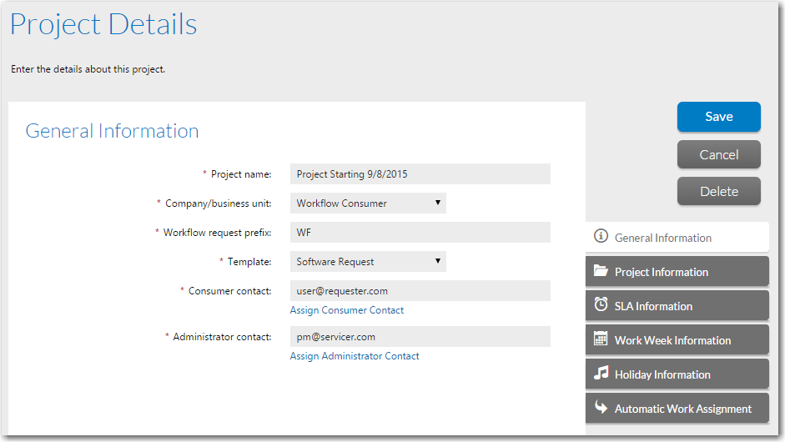Click the music note Holiday icon

pyautogui.click(x=601, y=373)
